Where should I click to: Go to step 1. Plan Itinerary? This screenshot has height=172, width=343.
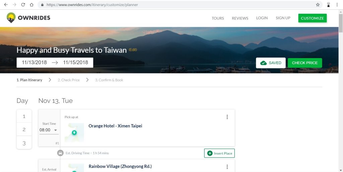[x=29, y=80]
